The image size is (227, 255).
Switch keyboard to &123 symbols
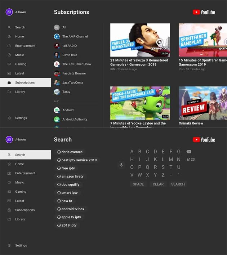point(191,160)
